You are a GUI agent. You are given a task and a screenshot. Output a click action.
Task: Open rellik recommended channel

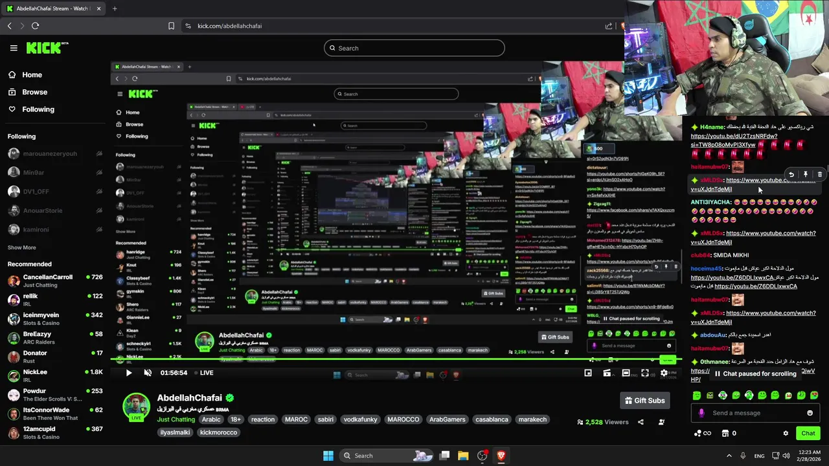tap(55, 300)
